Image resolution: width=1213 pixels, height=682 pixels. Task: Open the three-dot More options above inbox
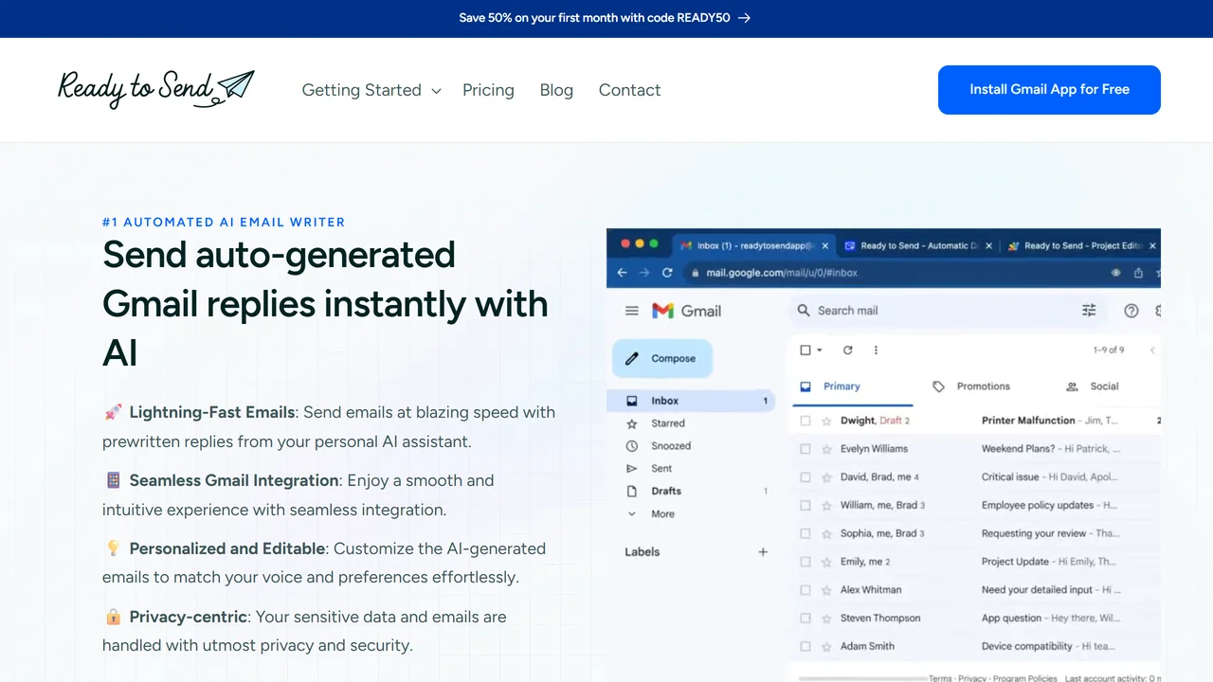coord(876,350)
